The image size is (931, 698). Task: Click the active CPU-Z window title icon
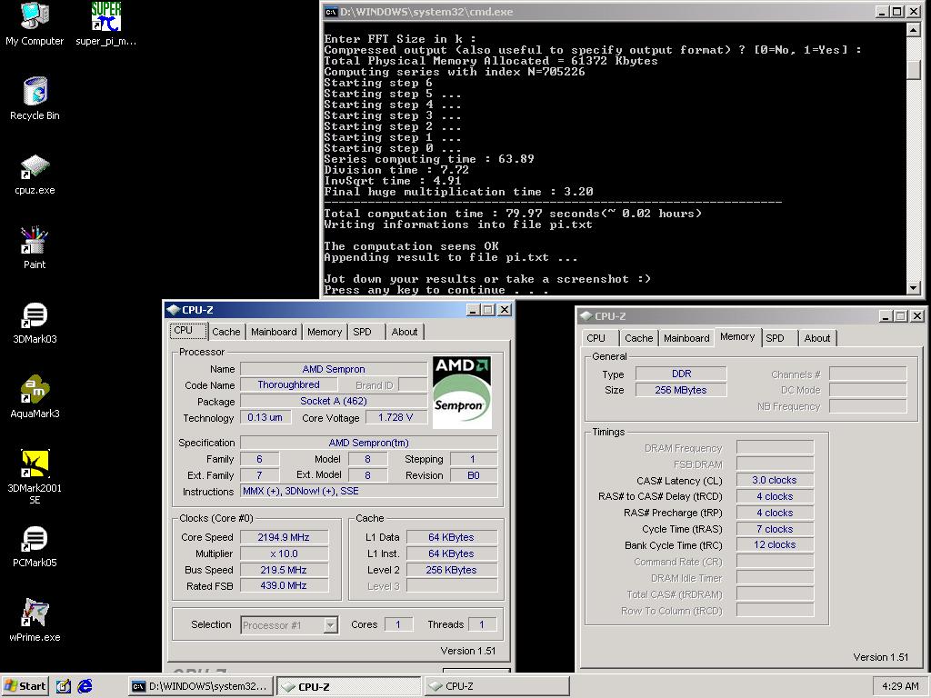click(173, 309)
